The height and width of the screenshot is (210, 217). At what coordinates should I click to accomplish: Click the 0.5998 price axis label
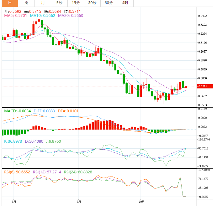click(x=203, y=60)
